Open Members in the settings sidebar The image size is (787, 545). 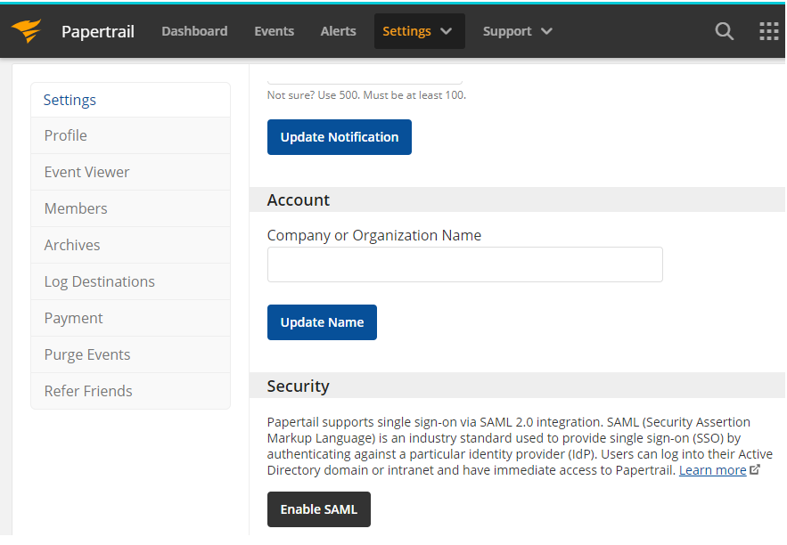130,208
